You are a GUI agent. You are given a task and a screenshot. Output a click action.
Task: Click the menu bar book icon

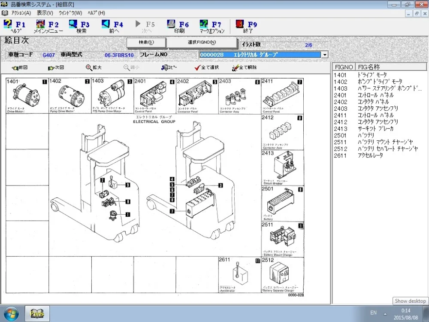coord(5,13)
